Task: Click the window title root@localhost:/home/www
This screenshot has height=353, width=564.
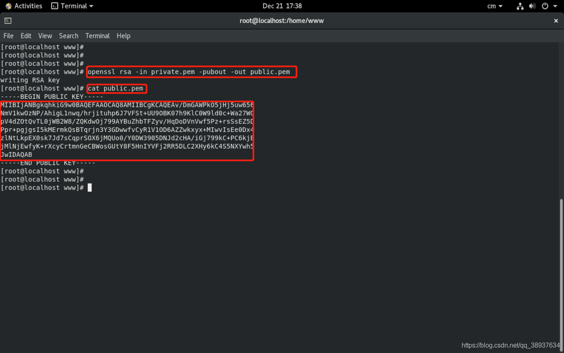Action: [282, 21]
